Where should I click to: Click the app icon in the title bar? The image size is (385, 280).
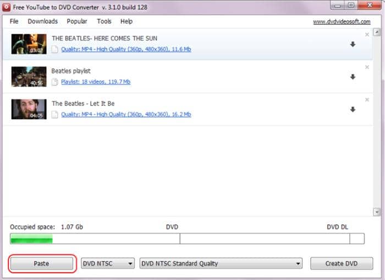click(x=6, y=7)
